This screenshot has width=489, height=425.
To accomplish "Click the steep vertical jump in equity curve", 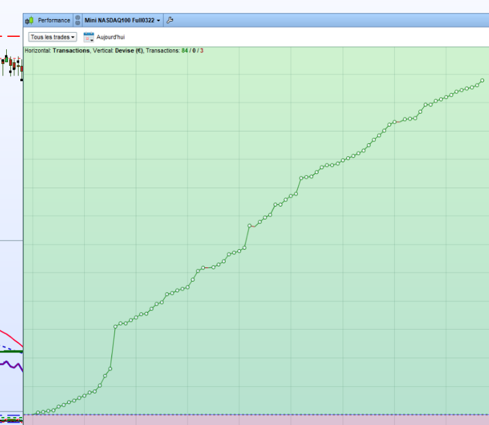I will (x=113, y=348).
